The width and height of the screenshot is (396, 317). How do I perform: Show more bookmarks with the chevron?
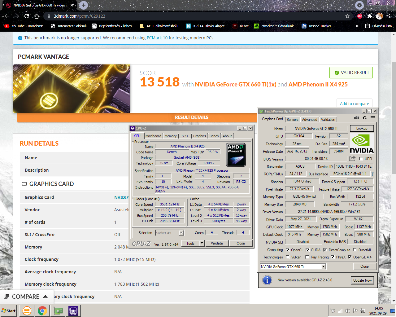(357, 26)
